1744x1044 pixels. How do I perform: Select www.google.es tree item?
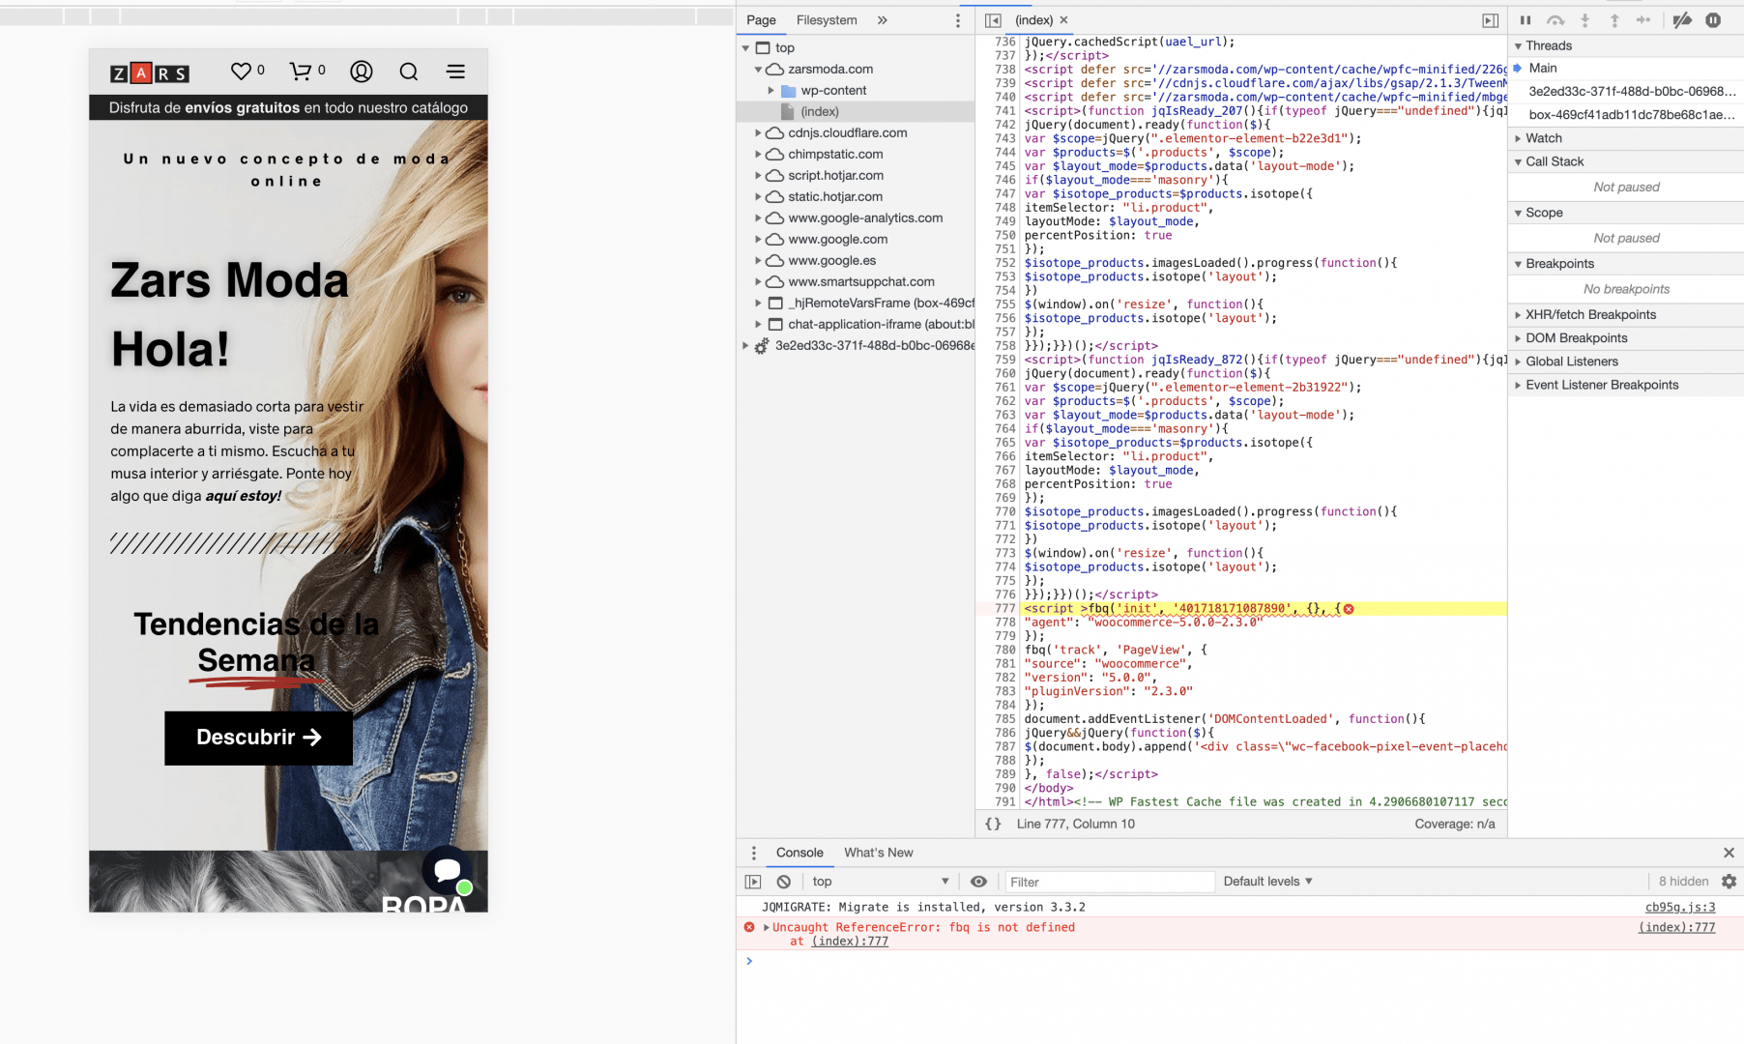tap(831, 261)
